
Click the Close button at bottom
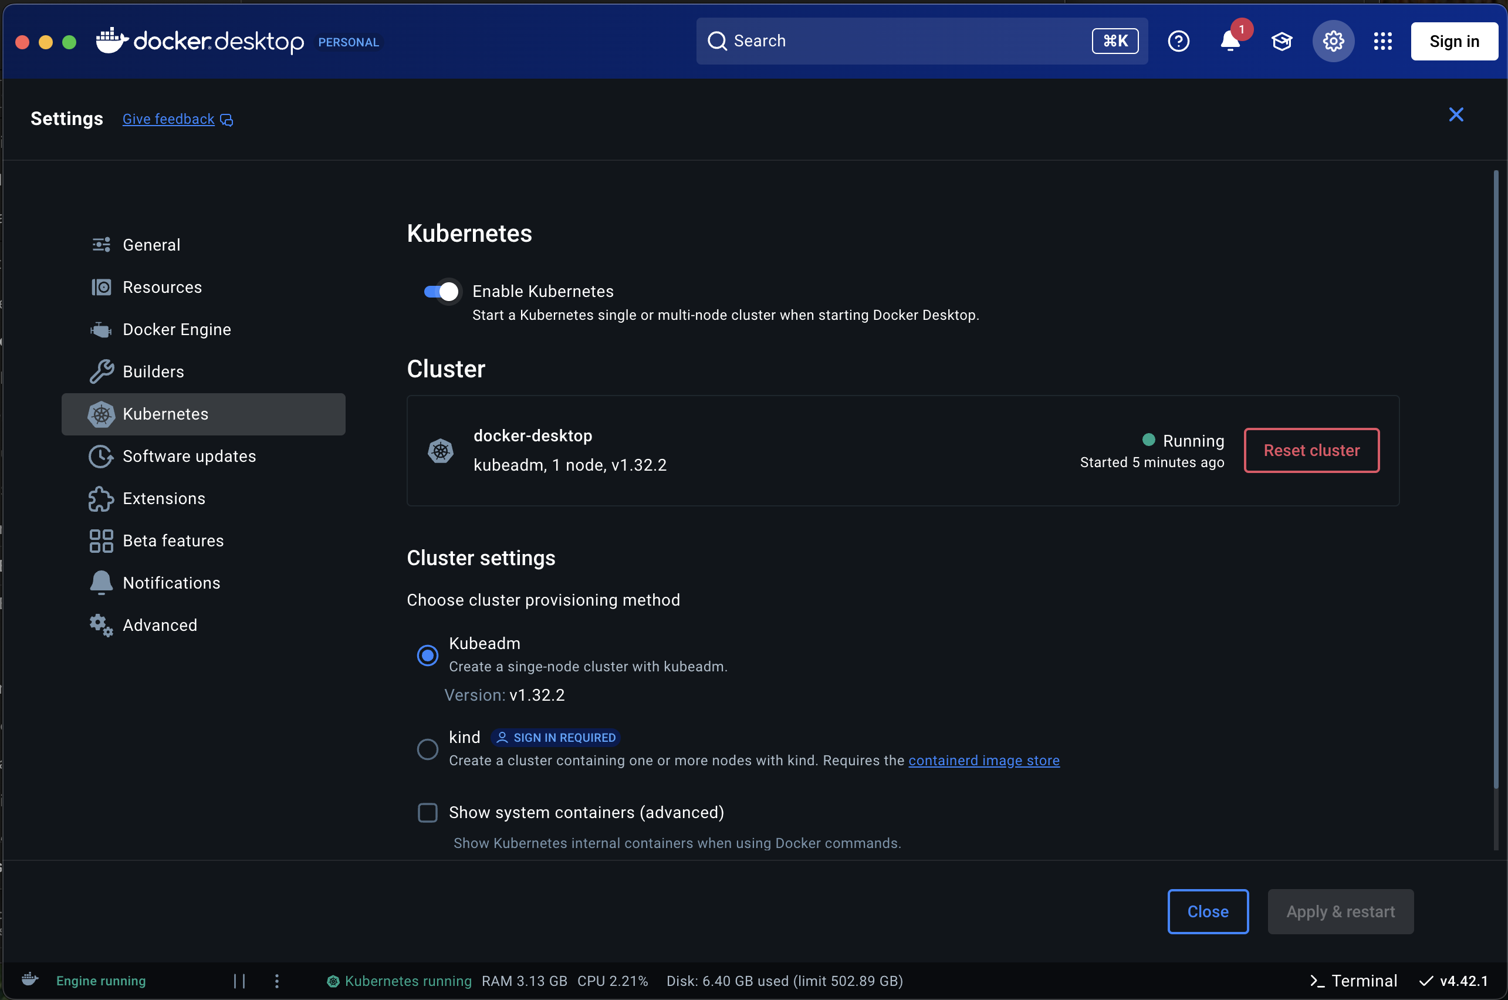coord(1208,911)
